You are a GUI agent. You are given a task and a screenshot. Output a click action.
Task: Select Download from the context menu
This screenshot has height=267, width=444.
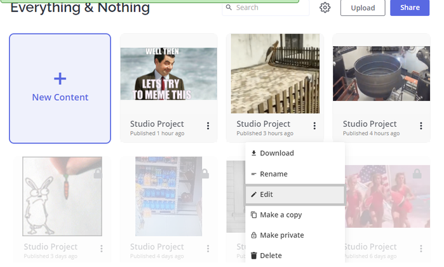click(295, 153)
